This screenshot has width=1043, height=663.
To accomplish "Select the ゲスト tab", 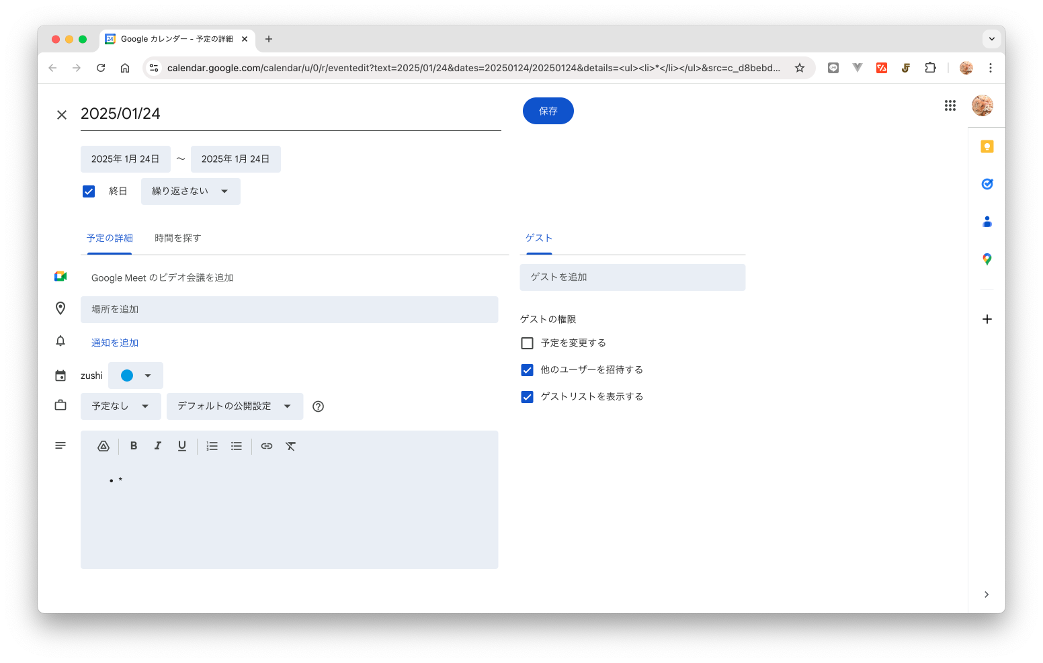I will pyautogui.click(x=539, y=238).
